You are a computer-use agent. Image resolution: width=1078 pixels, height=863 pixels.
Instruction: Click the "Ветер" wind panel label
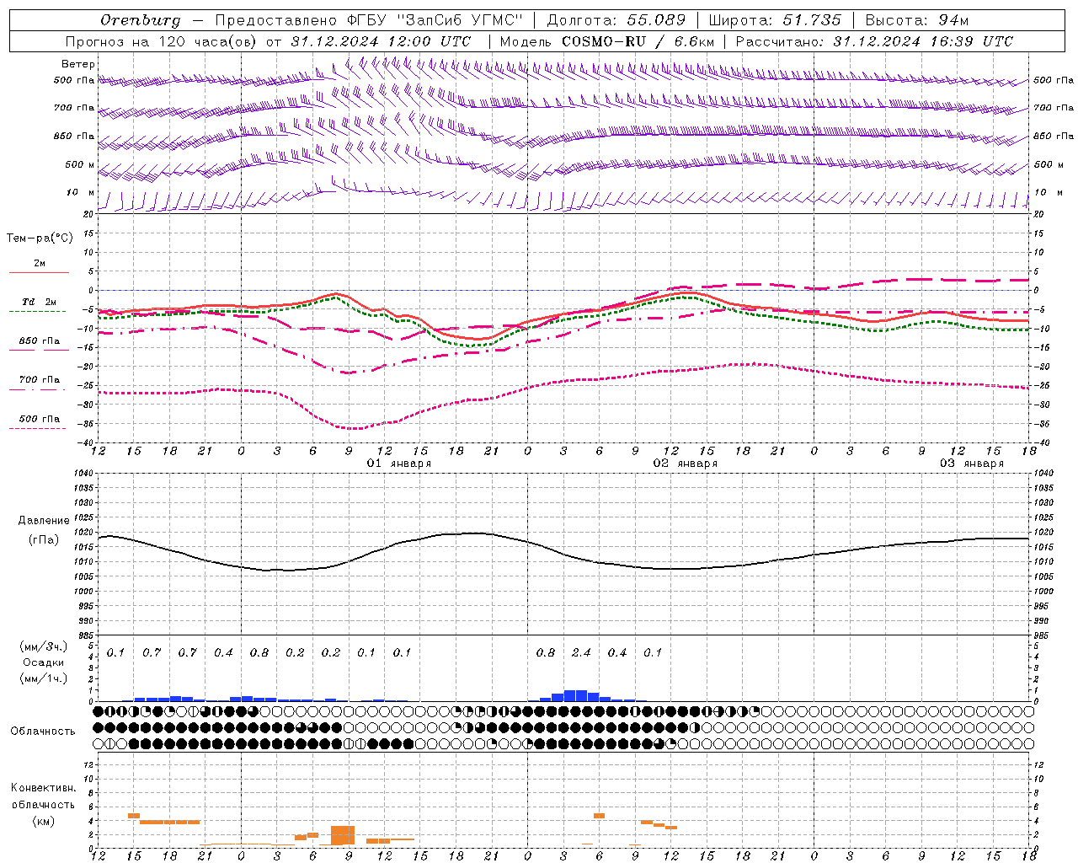(x=78, y=64)
